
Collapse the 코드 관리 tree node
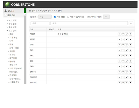coord(7,31)
